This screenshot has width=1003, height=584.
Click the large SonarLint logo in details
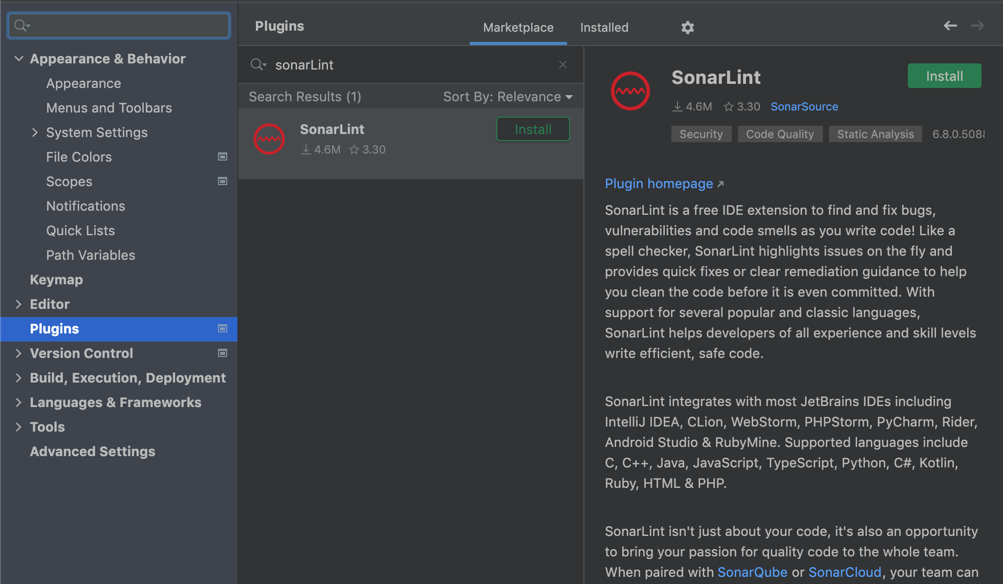coord(630,91)
